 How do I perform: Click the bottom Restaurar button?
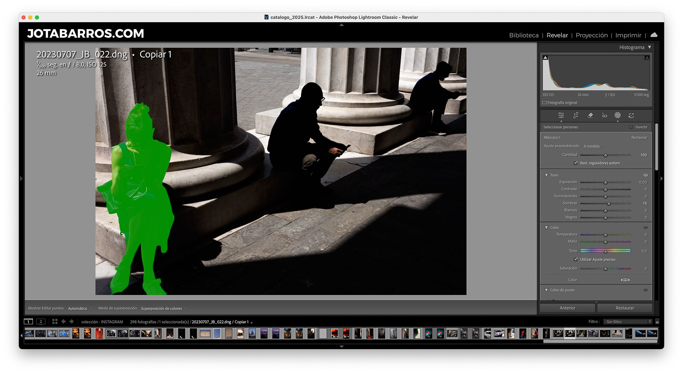pos(624,308)
